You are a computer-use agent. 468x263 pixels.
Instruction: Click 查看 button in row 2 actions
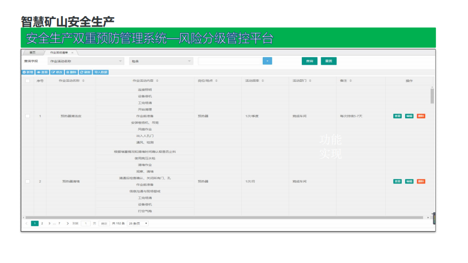[397, 181]
